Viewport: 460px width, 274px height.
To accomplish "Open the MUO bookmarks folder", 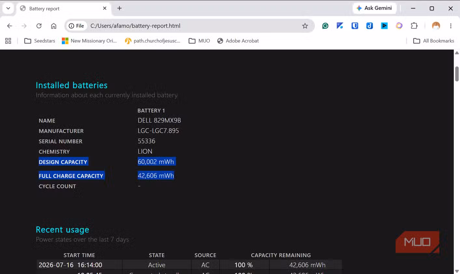I will 199,41.
